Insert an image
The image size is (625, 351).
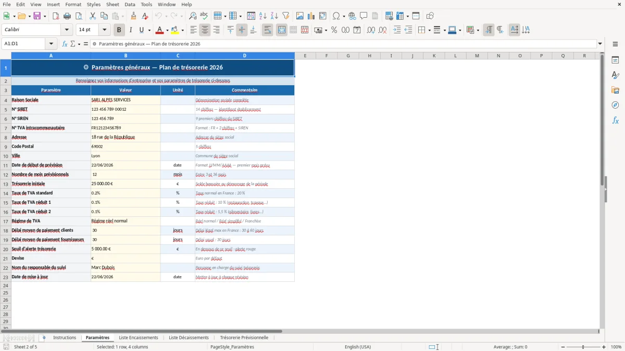pos(300,16)
